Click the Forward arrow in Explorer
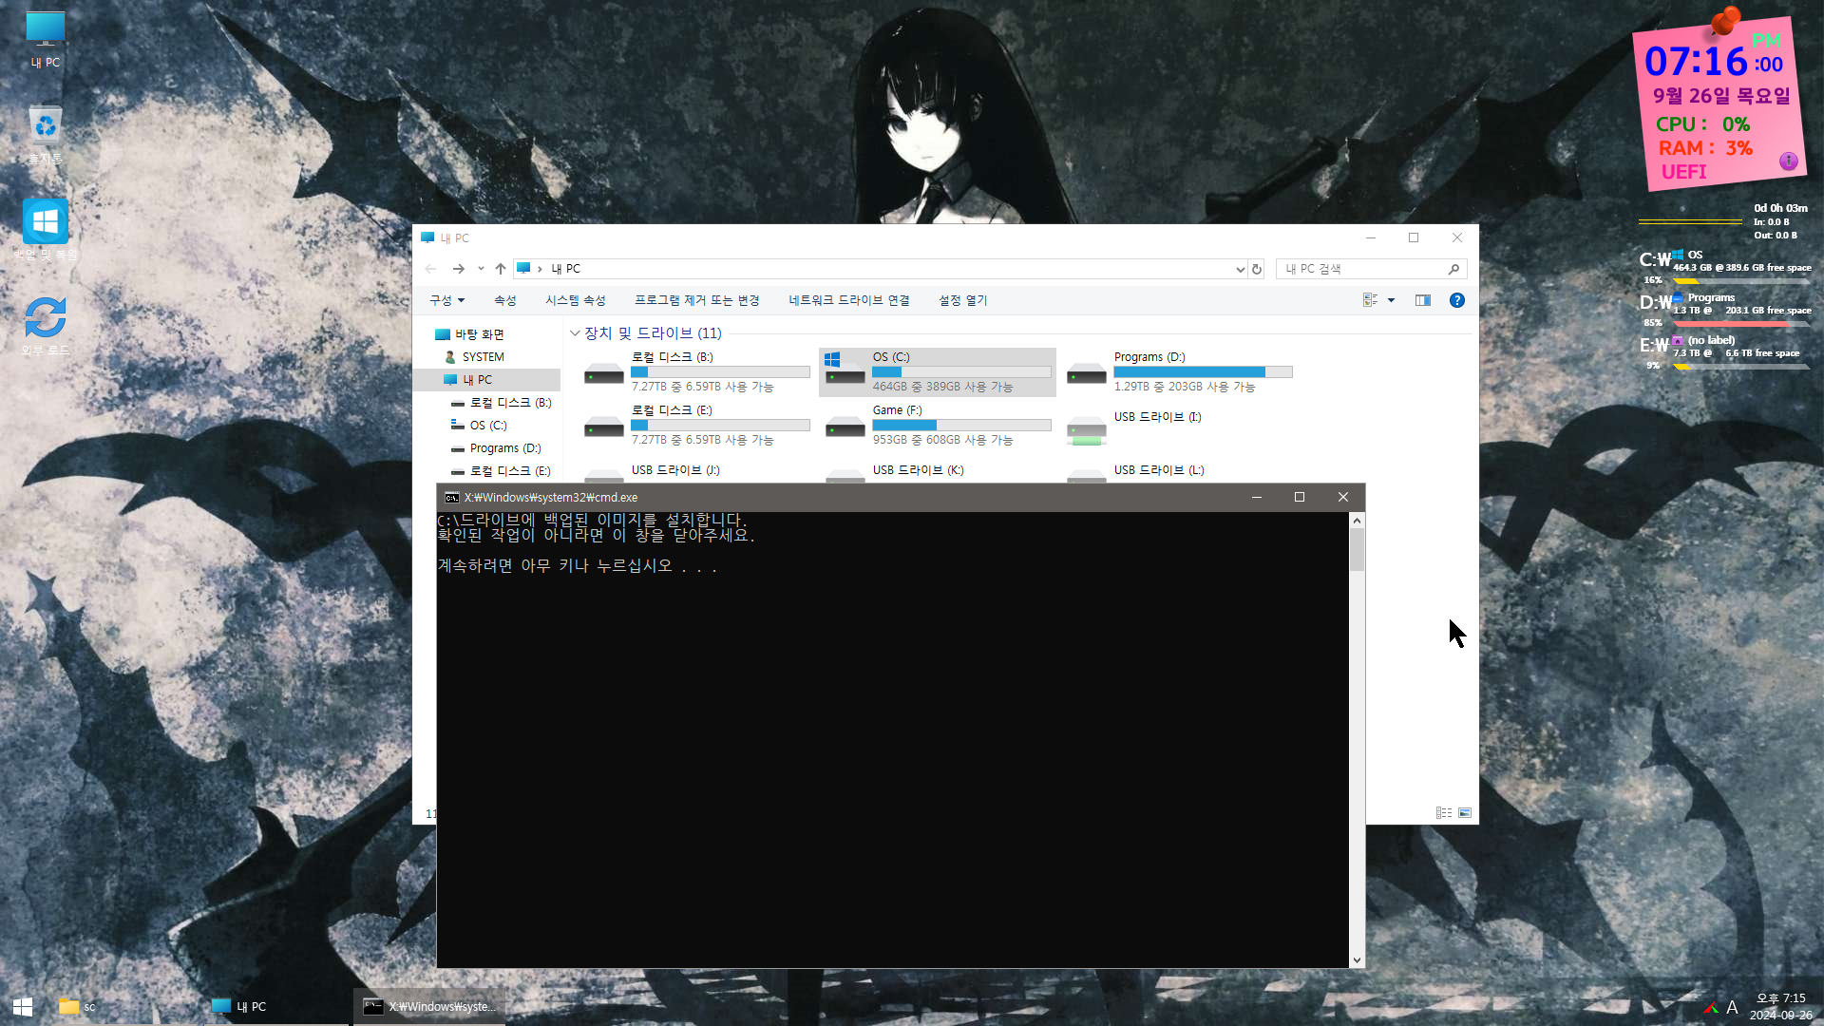1824x1026 pixels. point(459,269)
